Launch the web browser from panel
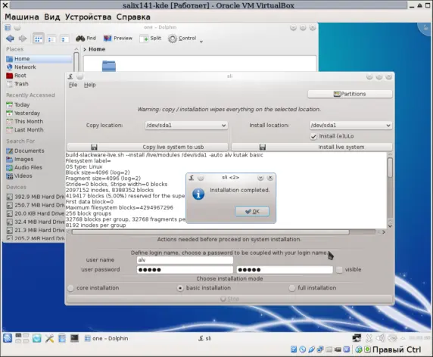Screen dimensions: 433x357 tap(37, 338)
